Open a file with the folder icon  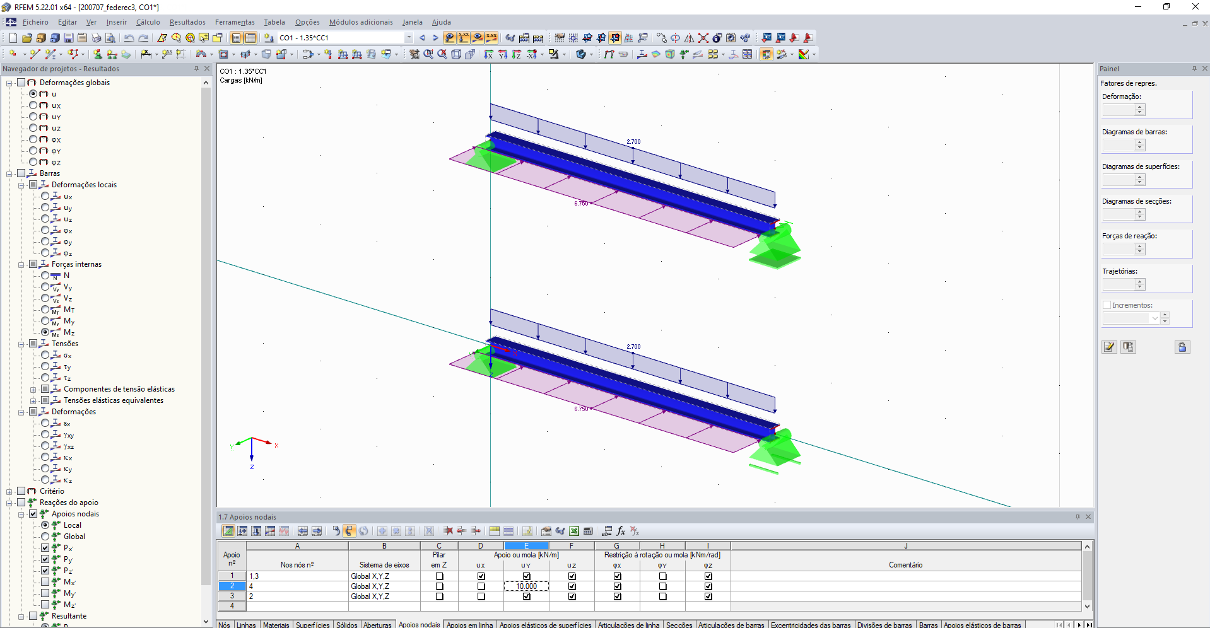pos(26,38)
